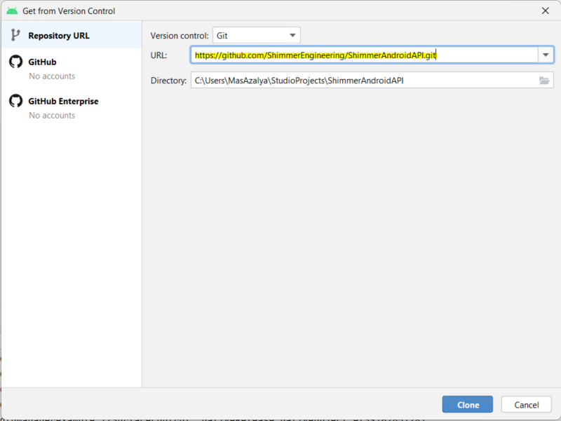Click the branch icon beside Repository URL
Screen dimensions: 561x421
click(x=15, y=35)
